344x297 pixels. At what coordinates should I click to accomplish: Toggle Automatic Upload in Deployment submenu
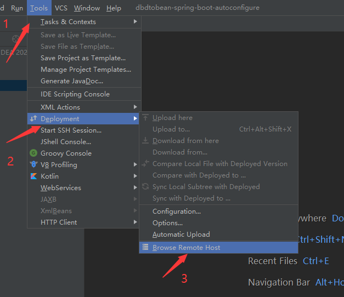coord(181,235)
